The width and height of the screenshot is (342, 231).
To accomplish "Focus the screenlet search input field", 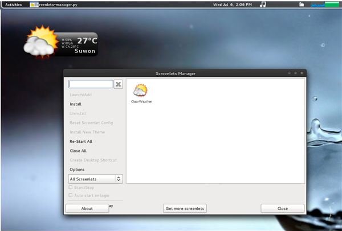I will (x=91, y=84).
